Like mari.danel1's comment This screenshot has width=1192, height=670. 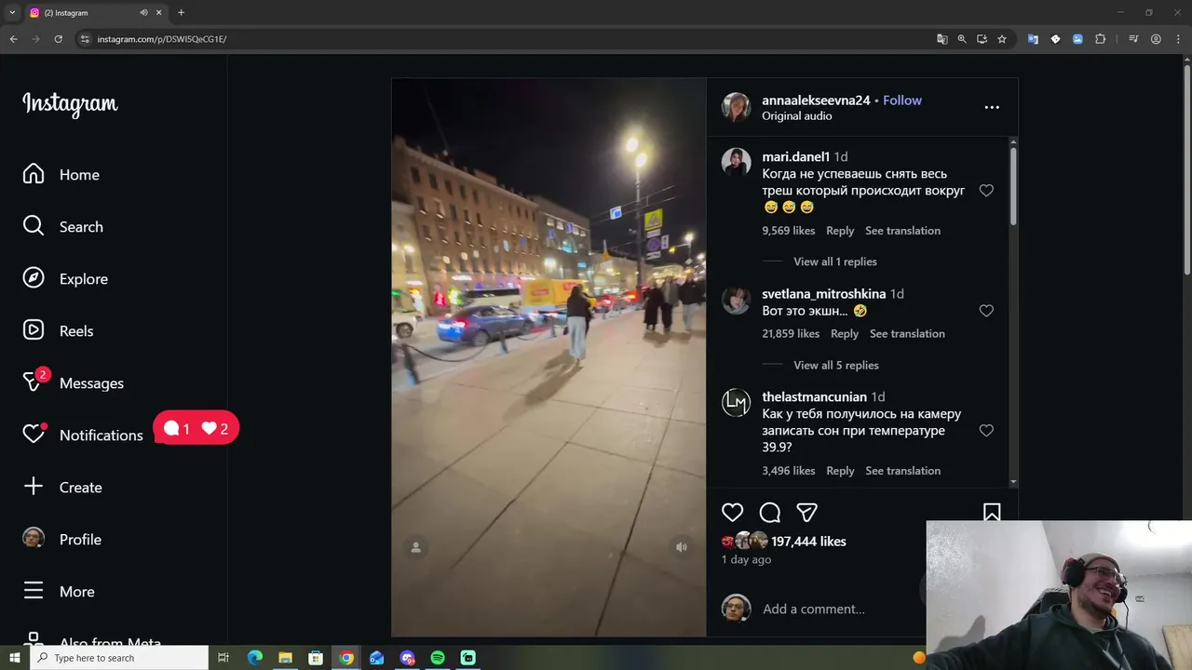(986, 191)
